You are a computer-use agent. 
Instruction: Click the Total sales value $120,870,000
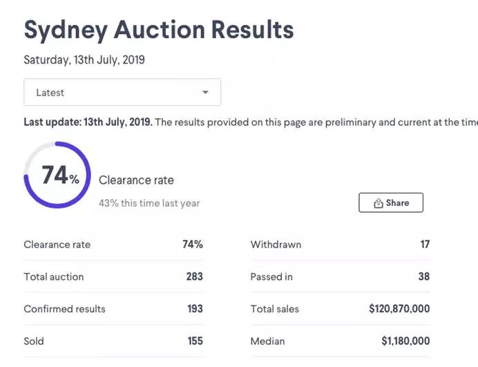click(x=399, y=309)
